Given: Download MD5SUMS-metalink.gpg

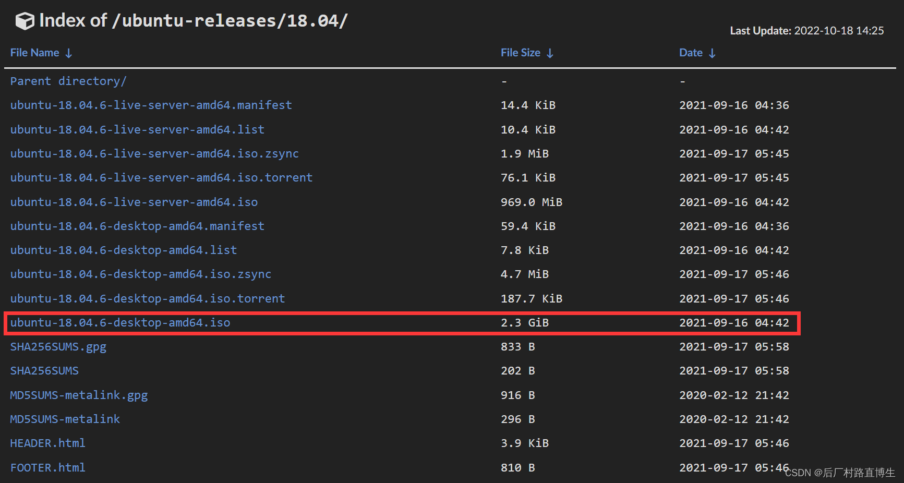Looking at the screenshot, I should click(x=79, y=395).
